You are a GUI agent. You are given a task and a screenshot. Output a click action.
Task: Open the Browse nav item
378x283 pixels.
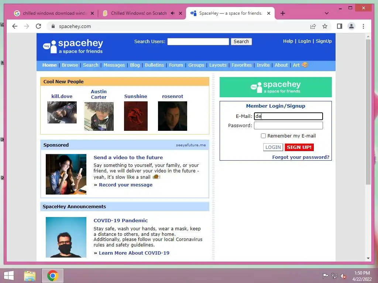click(70, 65)
